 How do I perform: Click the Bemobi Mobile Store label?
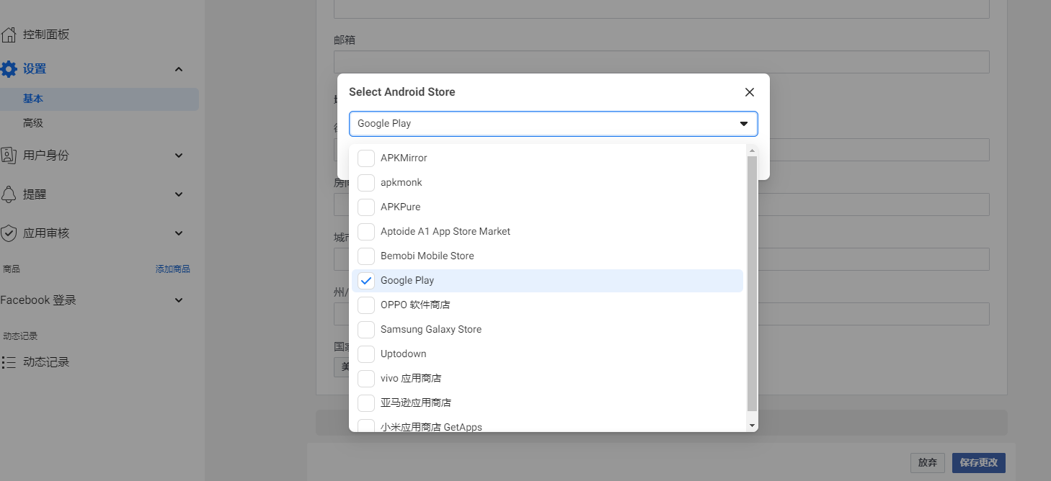427,256
